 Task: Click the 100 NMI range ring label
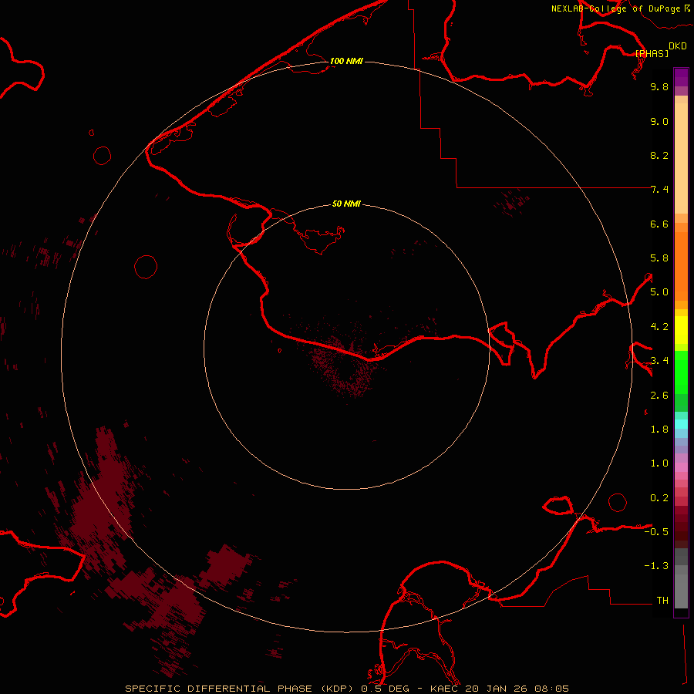click(x=346, y=61)
